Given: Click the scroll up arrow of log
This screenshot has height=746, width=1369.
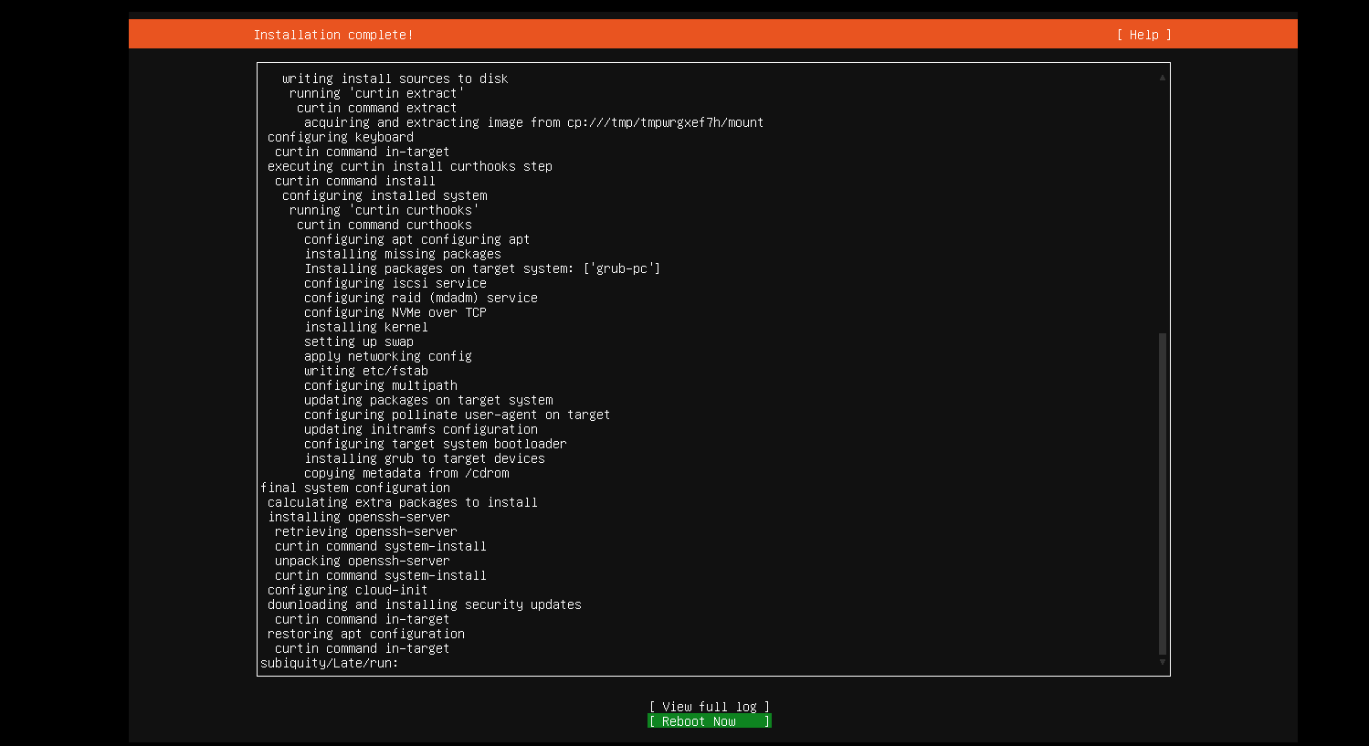Looking at the screenshot, I should [x=1162, y=78].
